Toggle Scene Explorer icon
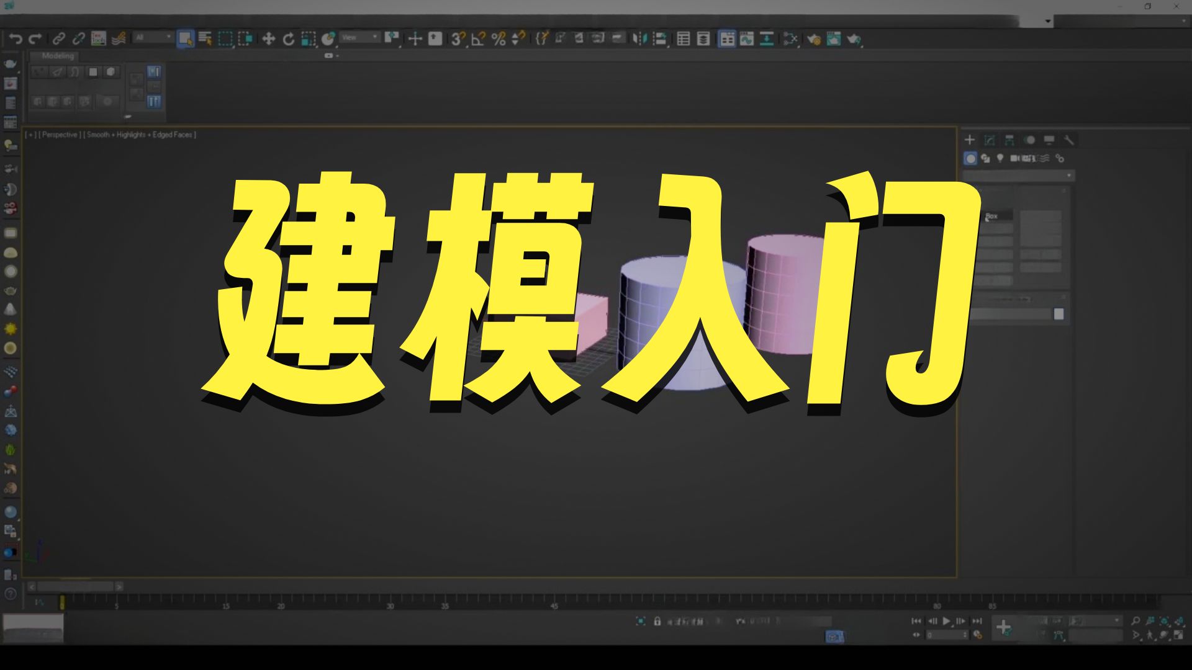This screenshot has height=670, width=1192. coord(684,39)
